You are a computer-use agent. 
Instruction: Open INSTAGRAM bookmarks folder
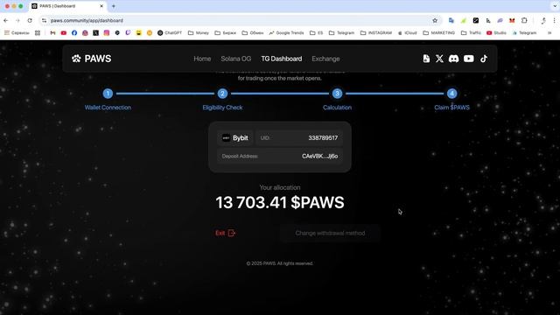tap(376, 33)
